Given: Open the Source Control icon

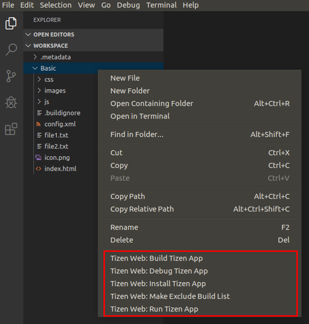Looking at the screenshot, I should point(11,76).
